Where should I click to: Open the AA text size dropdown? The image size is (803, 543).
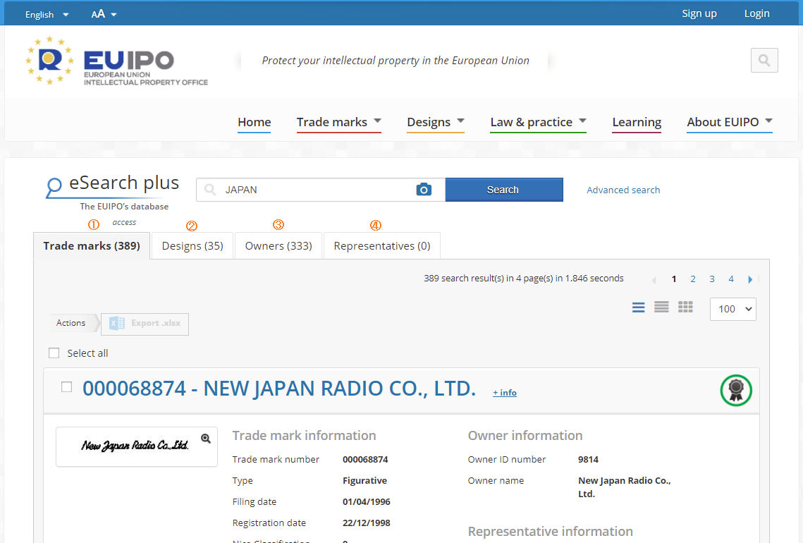coord(104,14)
